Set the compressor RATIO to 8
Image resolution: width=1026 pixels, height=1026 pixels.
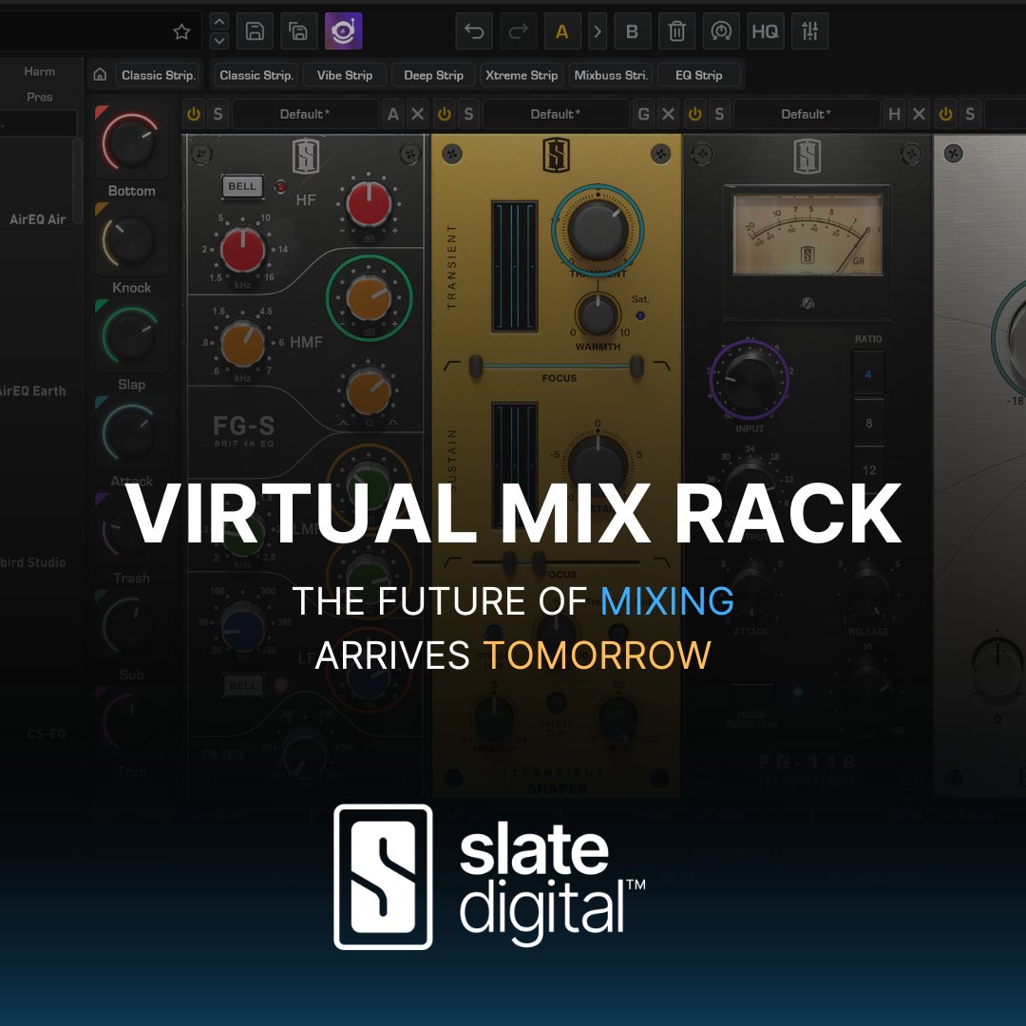pyautogui.click(x=868, y=423)
